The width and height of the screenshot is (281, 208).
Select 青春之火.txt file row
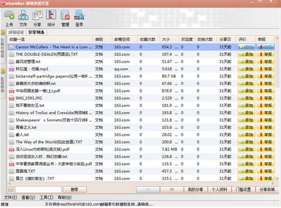tap(141, 127)
